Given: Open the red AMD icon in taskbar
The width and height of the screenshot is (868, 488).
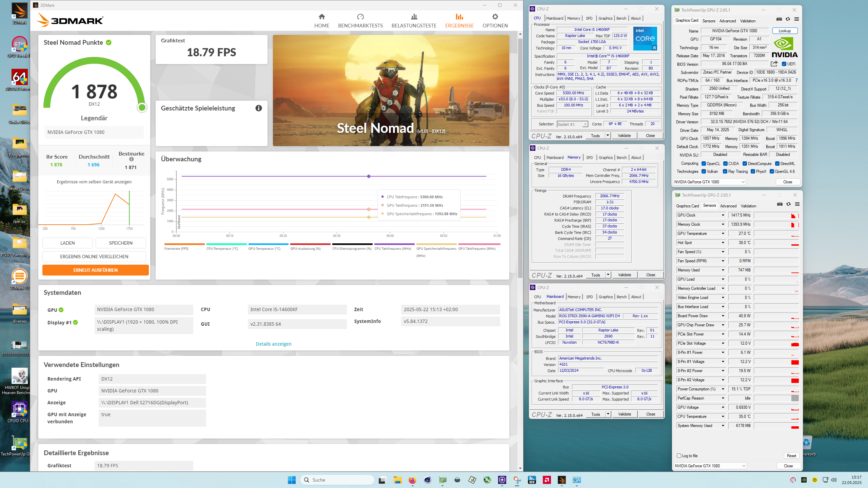Looking at the screenshot, I should pyautogui.click(x=547, y=480).
